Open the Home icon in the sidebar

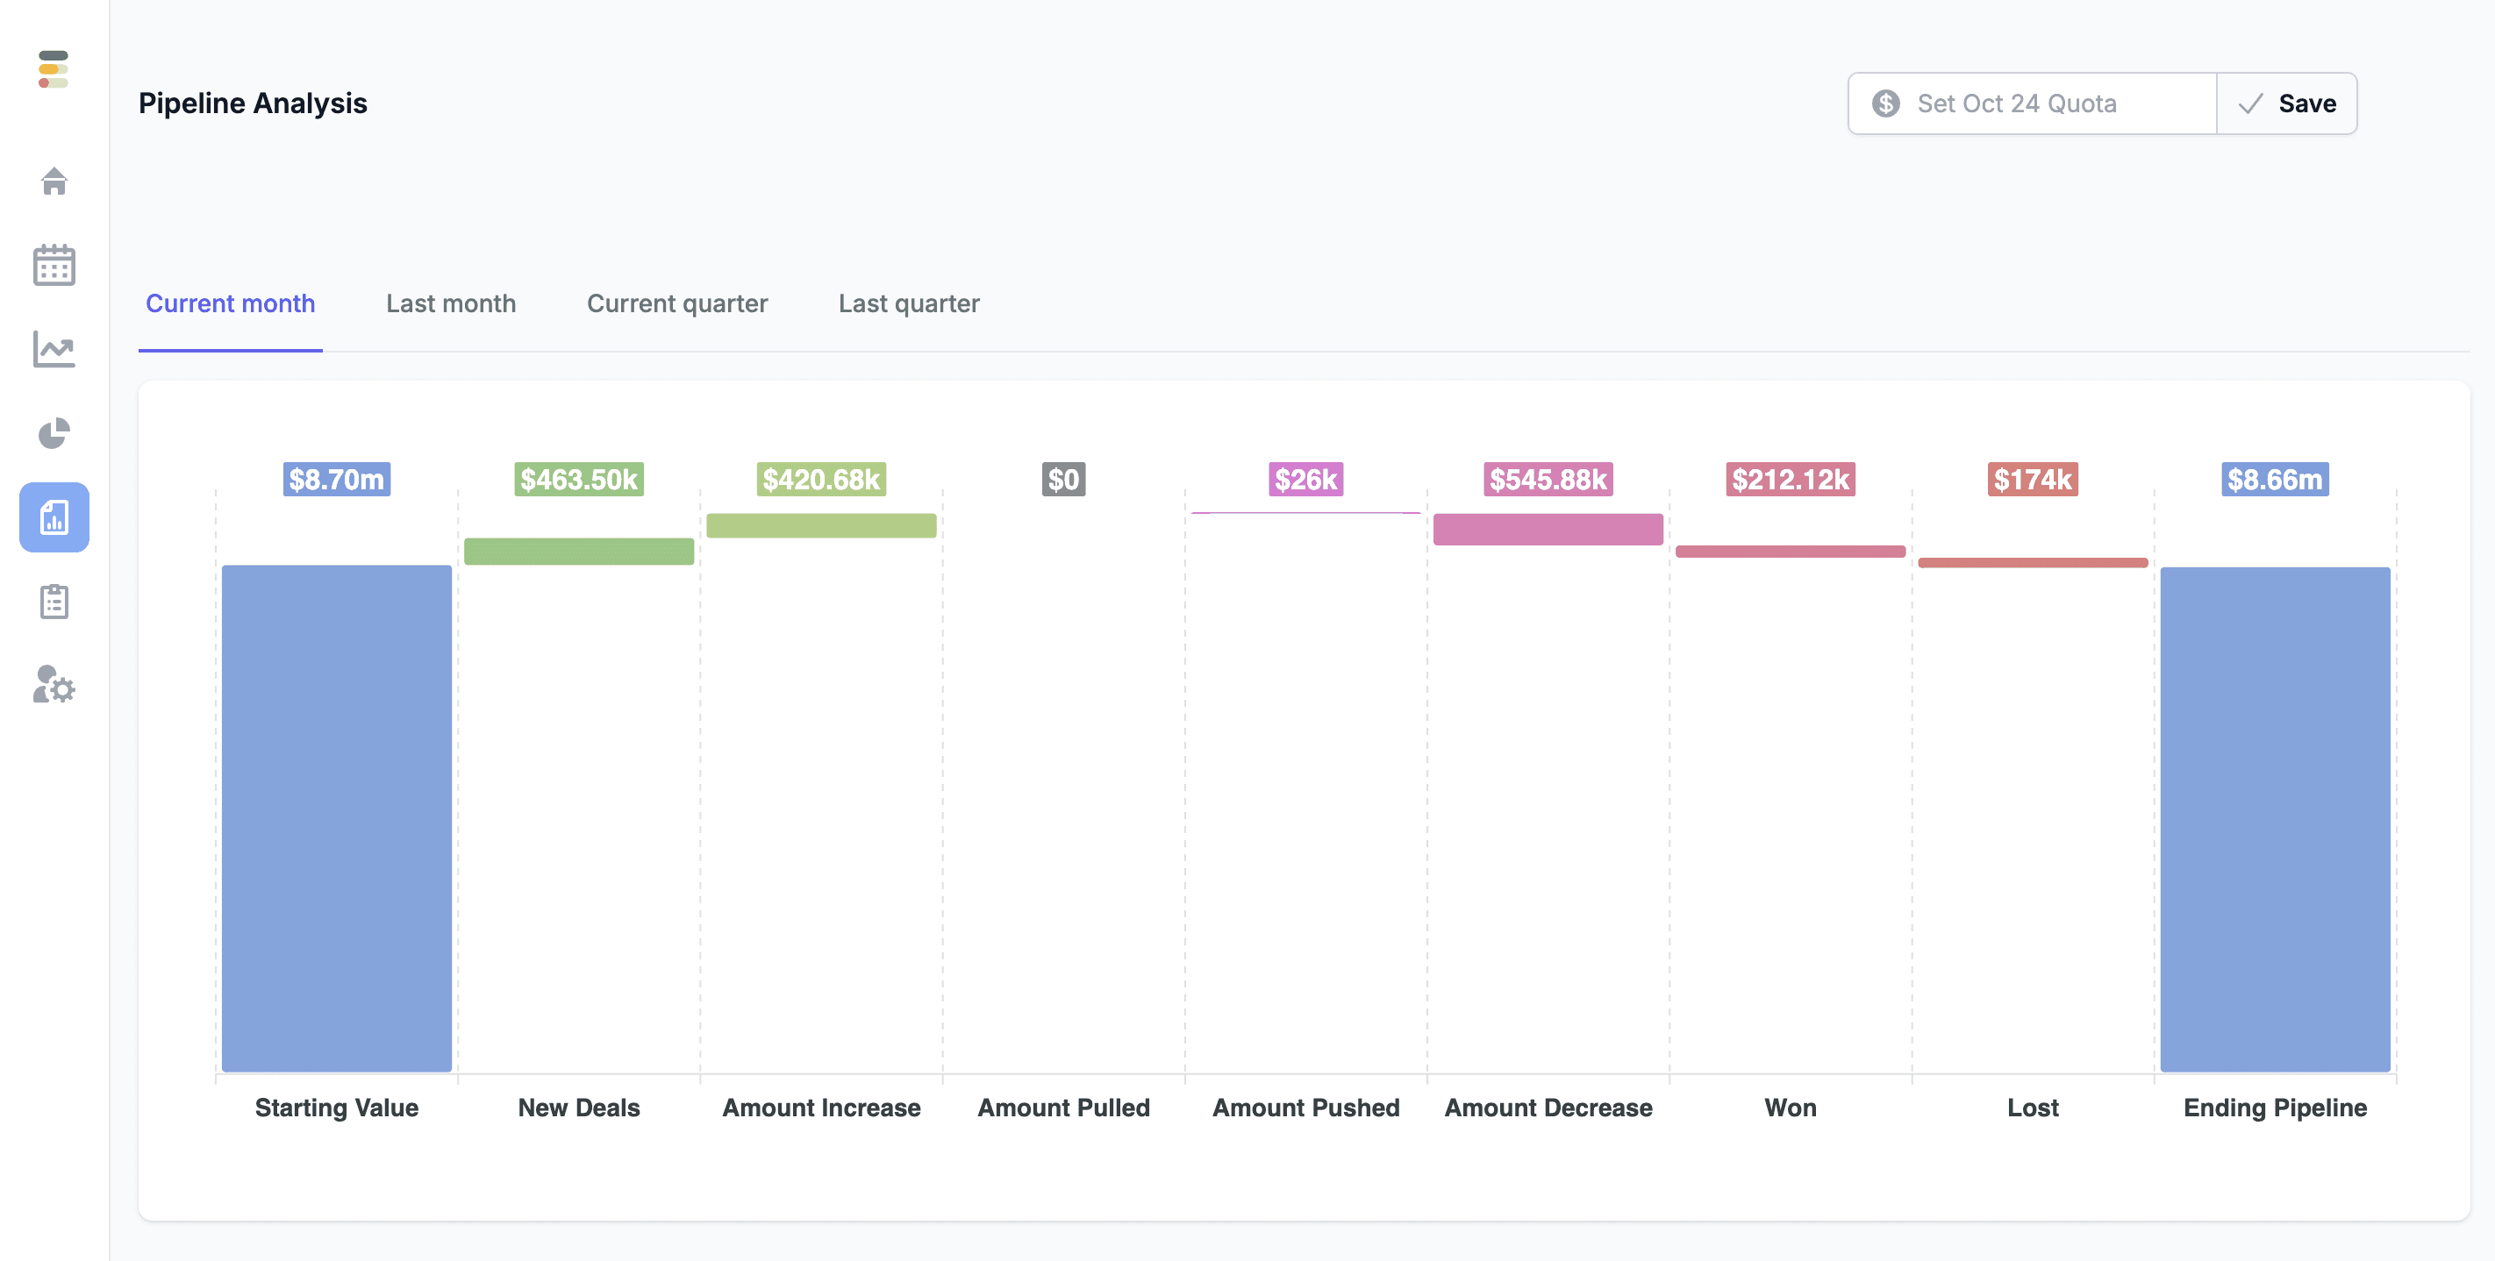point(54,182)
